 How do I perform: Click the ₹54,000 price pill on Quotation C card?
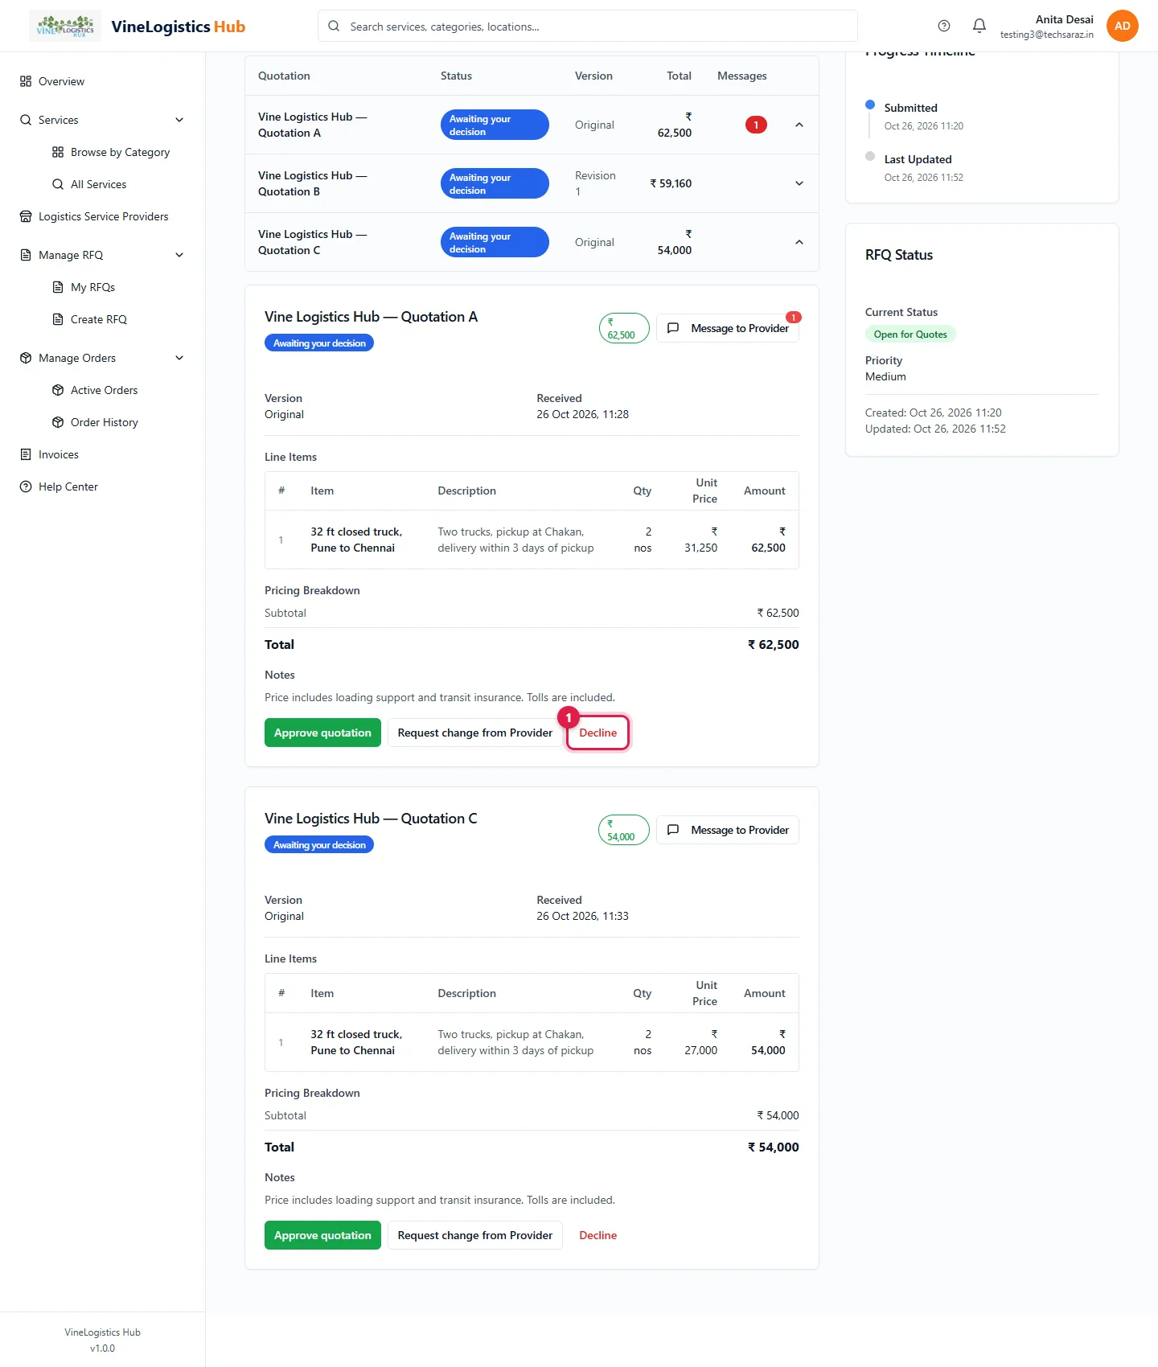(x=624, y=830)
